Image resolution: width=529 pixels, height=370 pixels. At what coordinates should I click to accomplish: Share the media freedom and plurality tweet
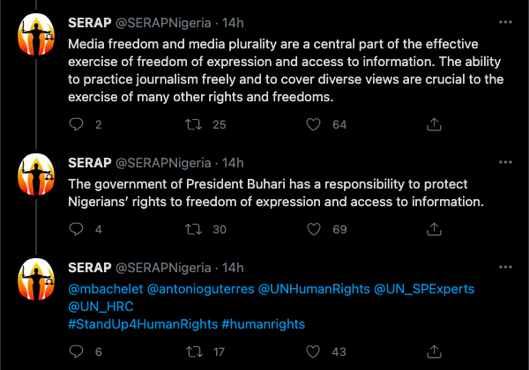pos(433,125)
